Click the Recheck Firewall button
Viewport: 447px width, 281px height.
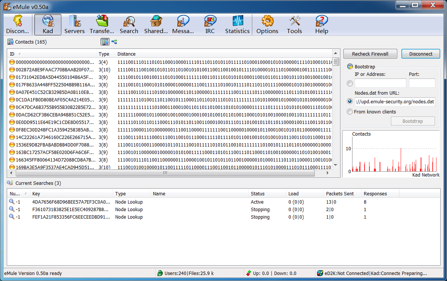[370, 54]
